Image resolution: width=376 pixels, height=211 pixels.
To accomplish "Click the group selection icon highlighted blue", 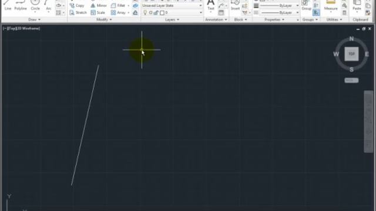I will [x=316, y=12].
